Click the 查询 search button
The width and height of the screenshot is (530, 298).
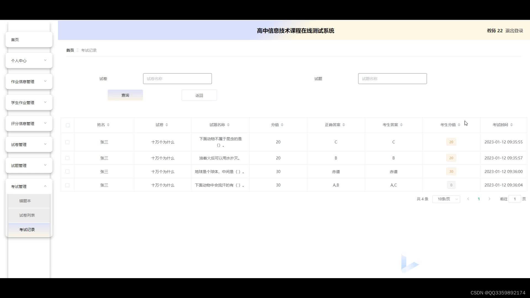pyautogui.click(x=125, y=95)
